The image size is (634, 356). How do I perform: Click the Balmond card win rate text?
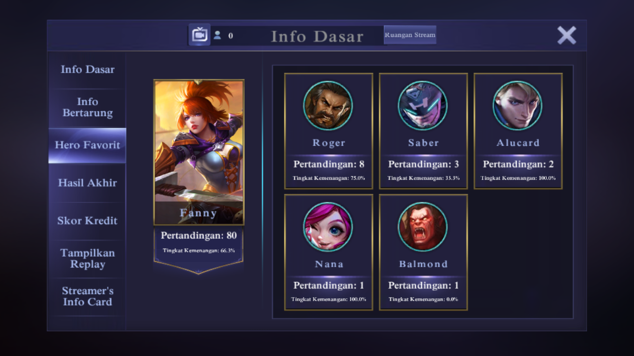pyautogui.click(x=423, y=299)
